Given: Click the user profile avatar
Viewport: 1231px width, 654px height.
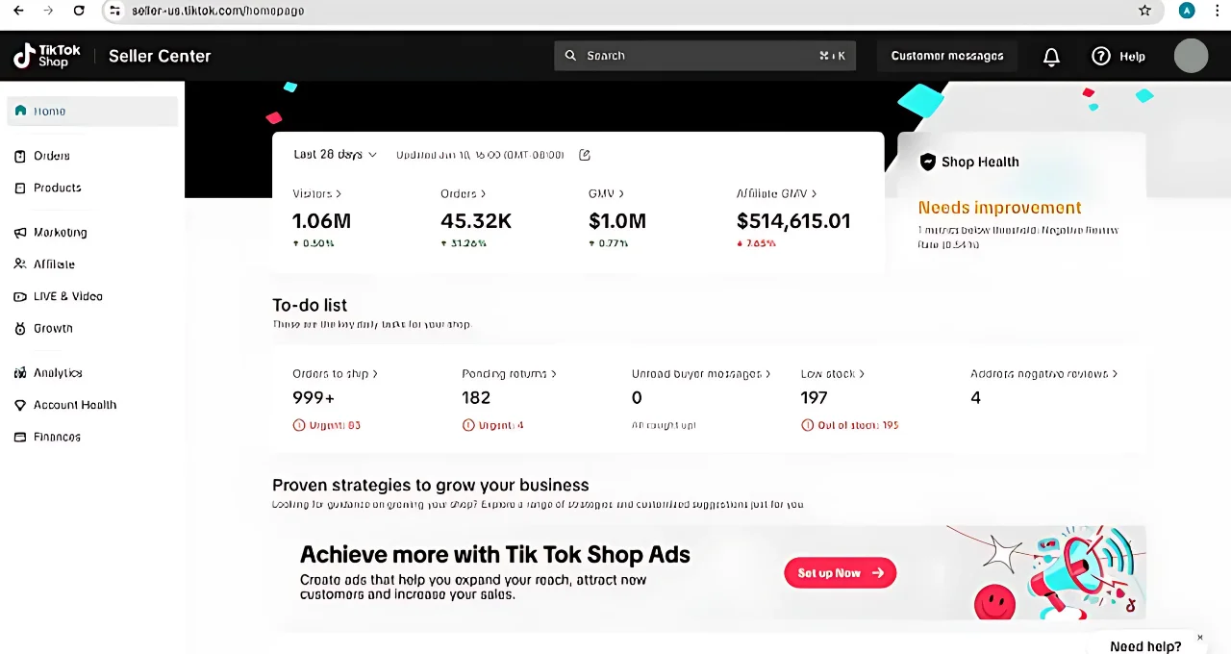Looking at the screenshot, I should pyautogui.click(x=1191, y=56).
